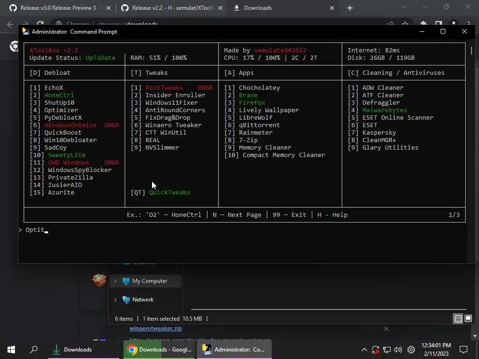This screenshot has height=359, width=479.
Task: Open the volume tray icon
Action: 398,350
